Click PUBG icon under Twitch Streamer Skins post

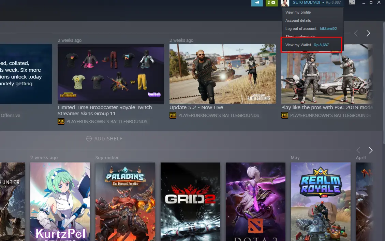click(61, 121)
